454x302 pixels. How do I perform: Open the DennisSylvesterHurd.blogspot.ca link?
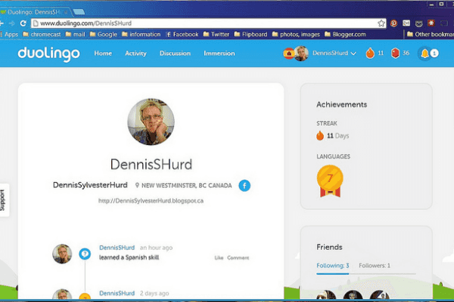click(151, 201)
